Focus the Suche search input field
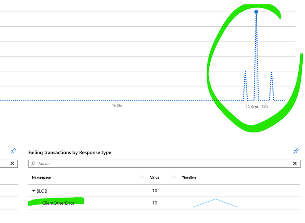Image resolution: width=305 pixels, height=223 pixels. coord(161,164)
